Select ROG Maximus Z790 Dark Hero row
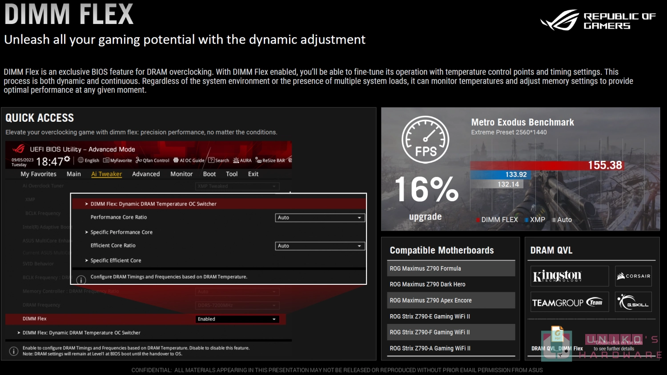This screenshot has height=375, width=667. coord(451,284)
